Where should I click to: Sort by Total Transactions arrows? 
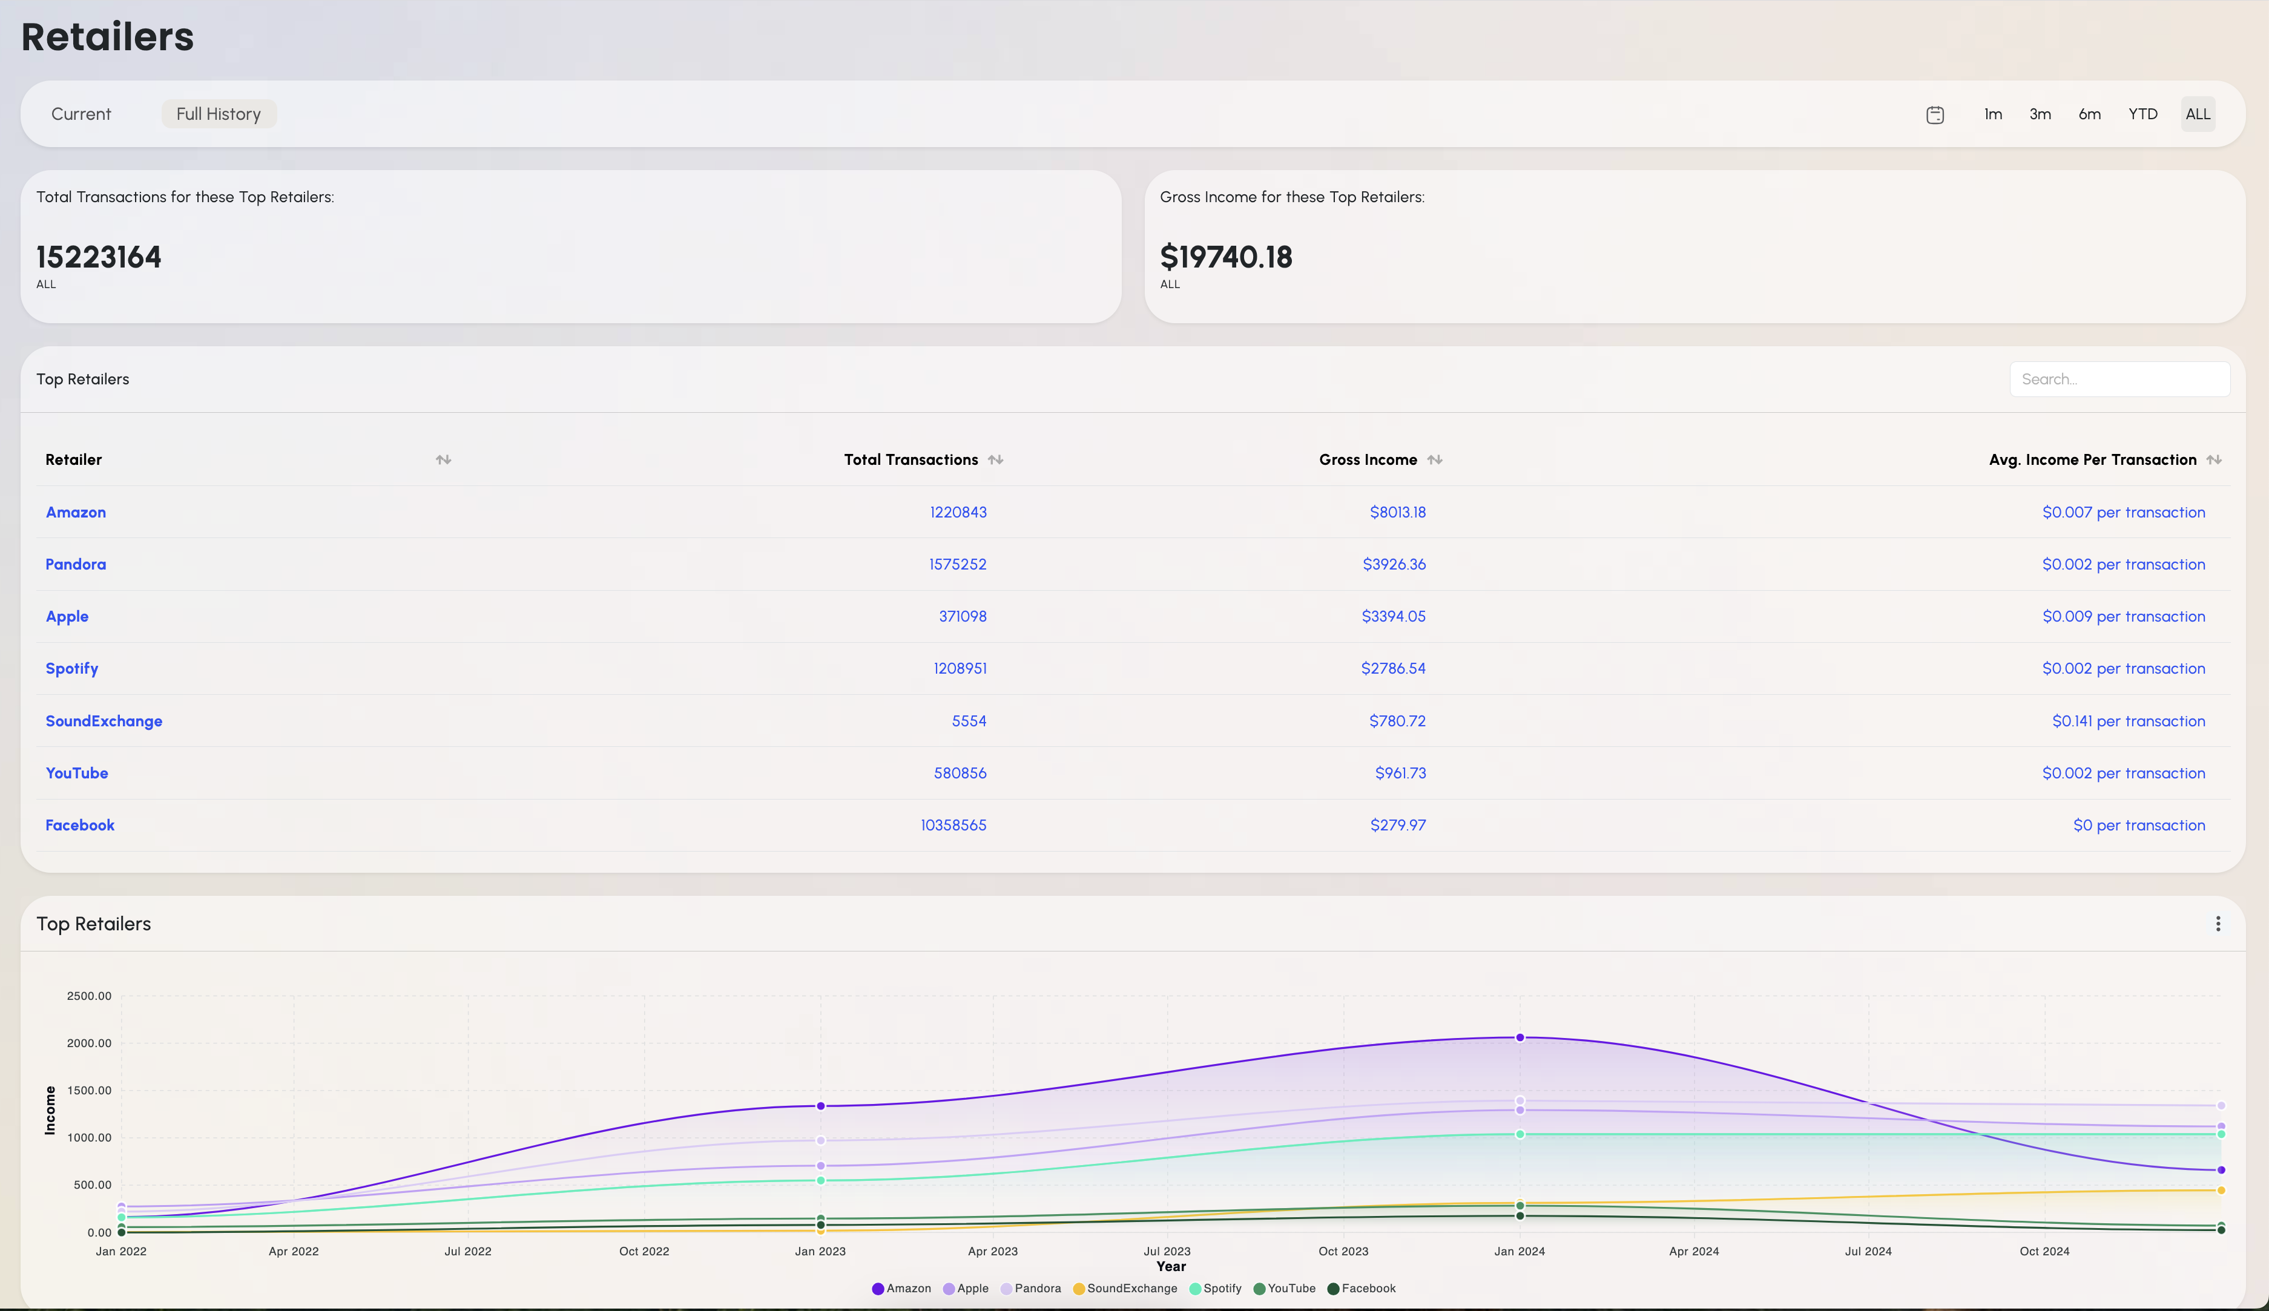[x=995, y=459]
